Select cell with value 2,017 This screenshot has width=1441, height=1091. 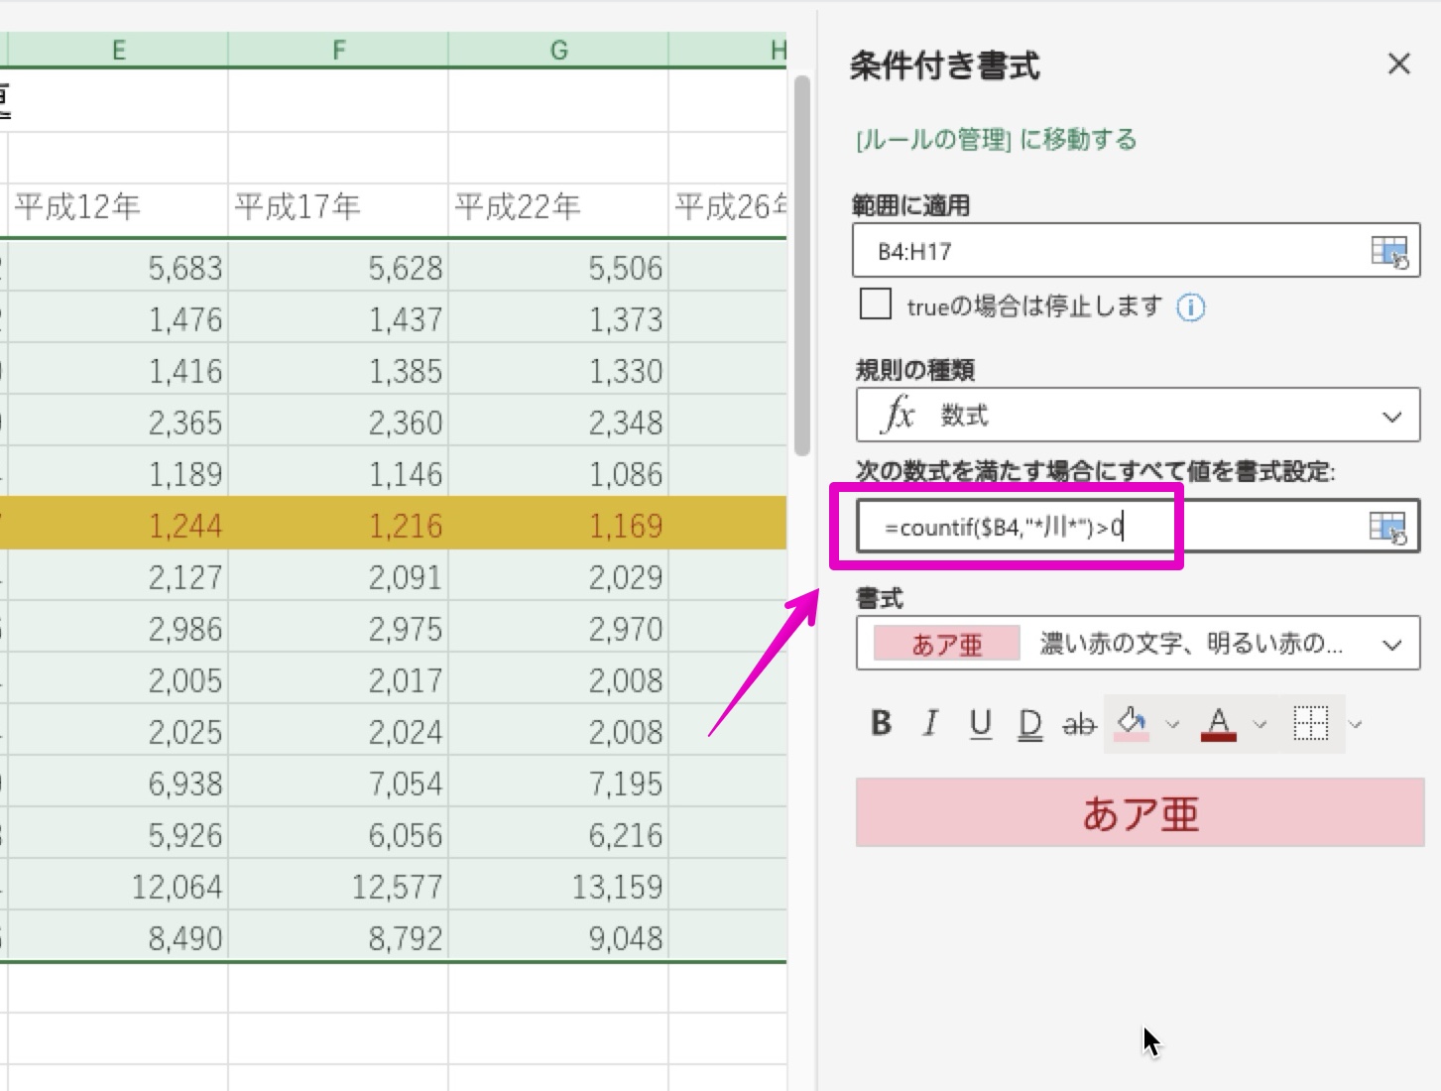coord(338,679)
